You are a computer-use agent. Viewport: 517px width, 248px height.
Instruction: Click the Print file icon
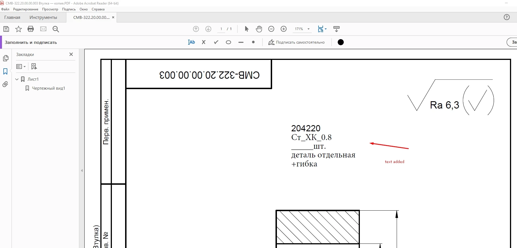click(x=31, y=29)
